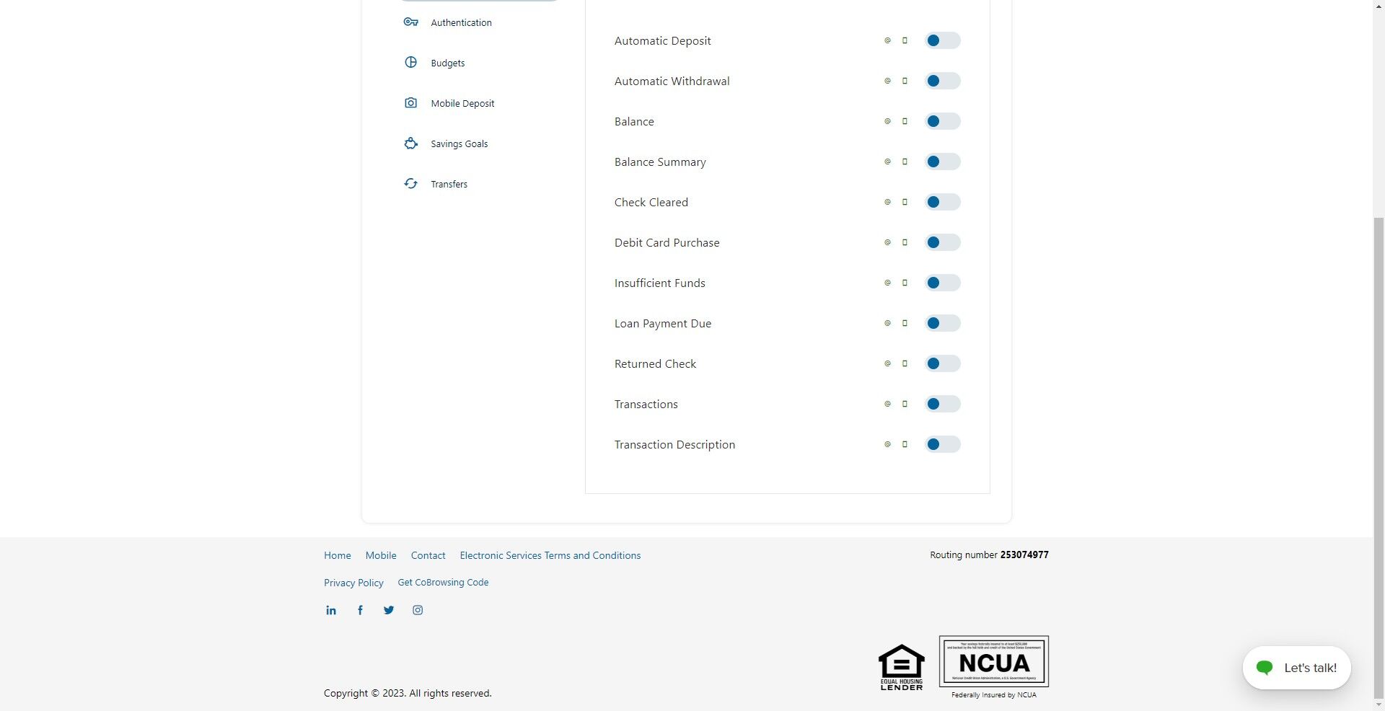The image size is (1385, 711).
Task: Open the LinkedIn social icon
Action: pyautogui.click(x=331, y=609)
